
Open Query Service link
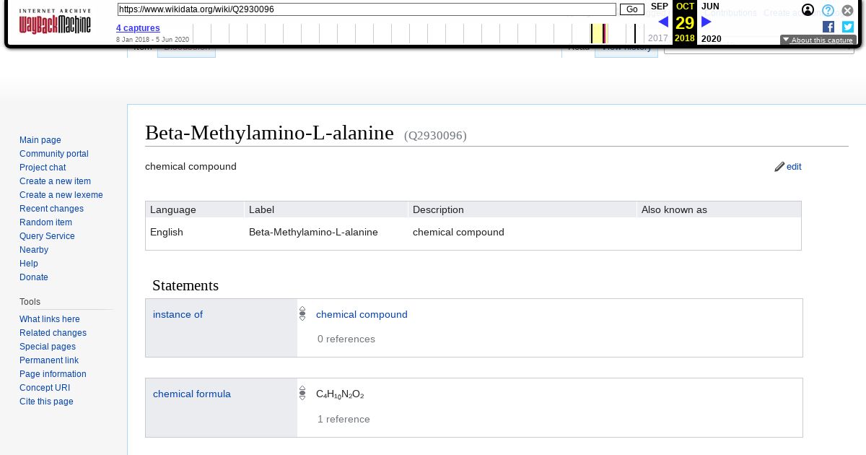click(47, 236)
